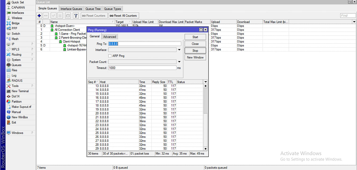Click Upload Max Limit column header
The image size is (357, 170).
tap(145, 22)
